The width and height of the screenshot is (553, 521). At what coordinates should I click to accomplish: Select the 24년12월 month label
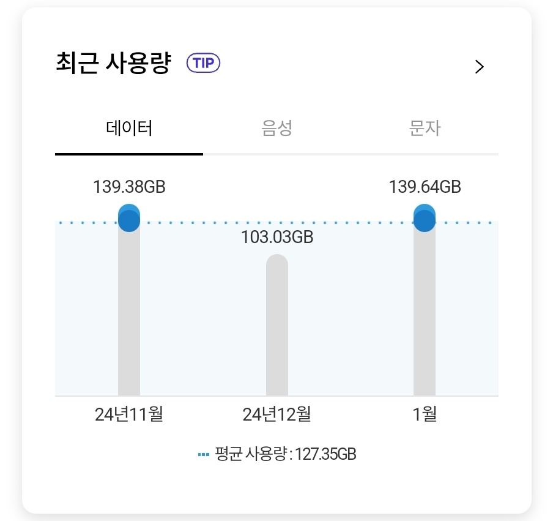click(277, 414)
